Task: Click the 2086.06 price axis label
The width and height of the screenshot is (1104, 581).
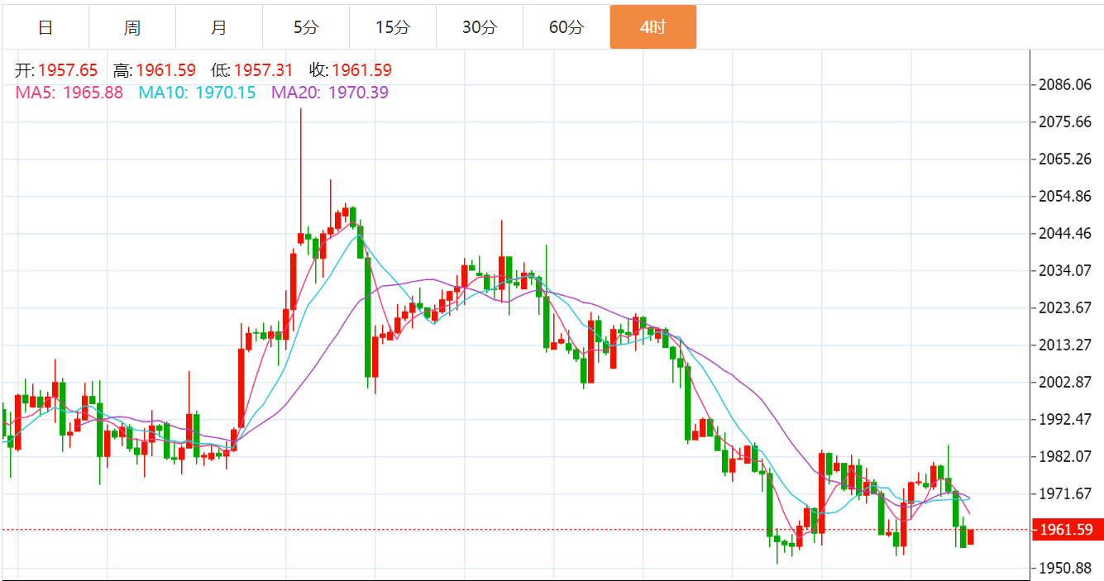Action: click(1066, 84)
